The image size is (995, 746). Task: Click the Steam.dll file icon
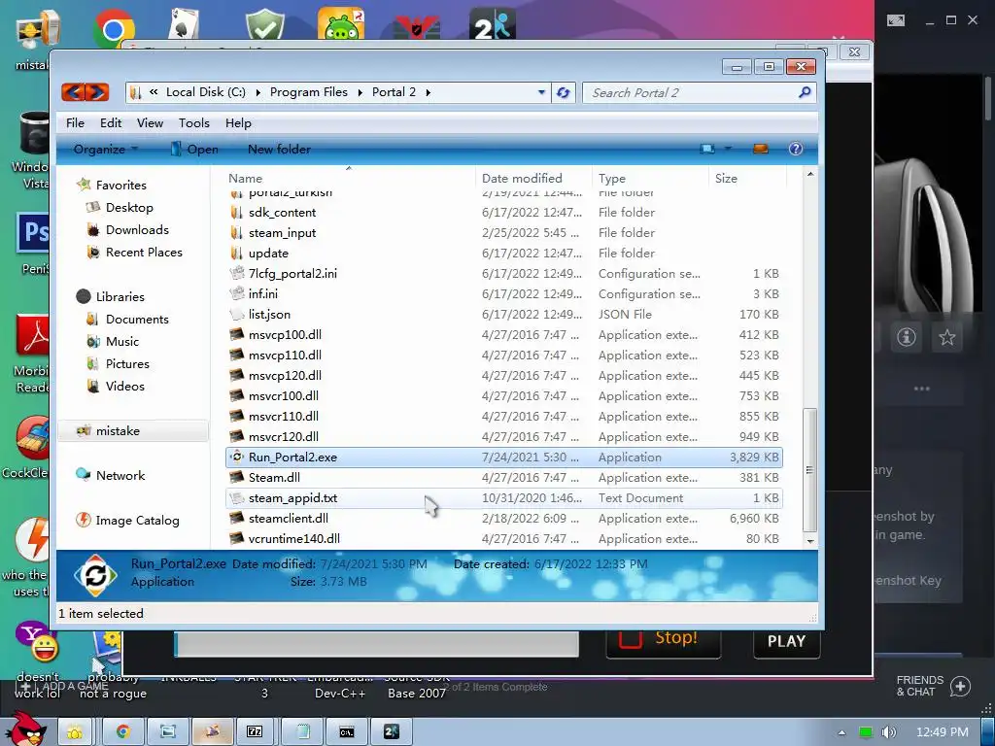237,477
